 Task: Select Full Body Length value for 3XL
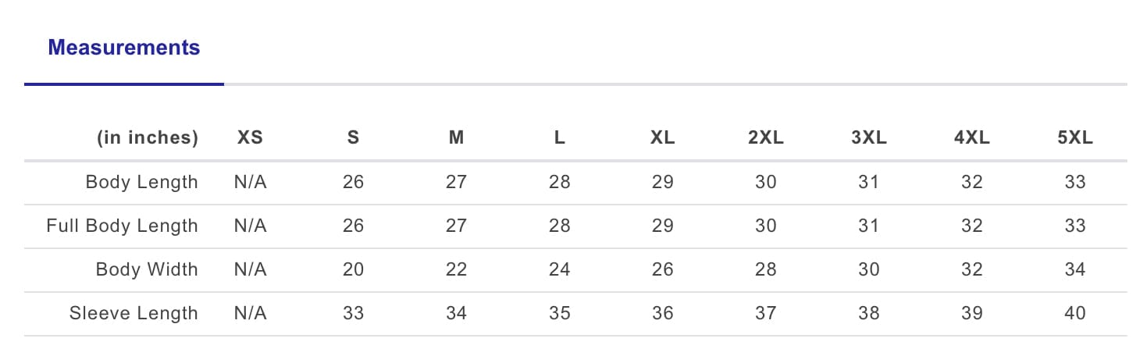click(868, 226)
